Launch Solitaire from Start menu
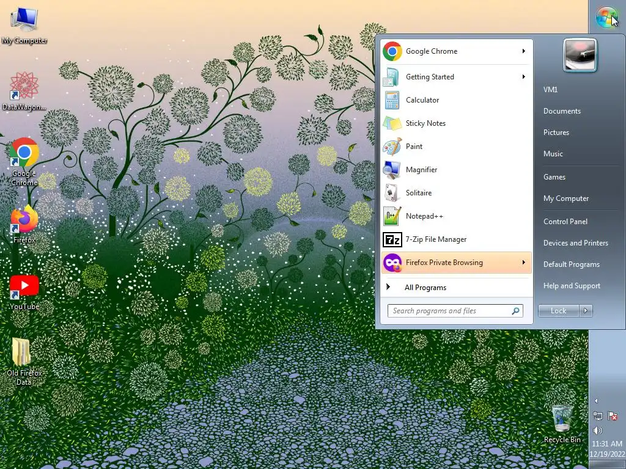Viewport: 626px width, 469px height. click(456, 192)
